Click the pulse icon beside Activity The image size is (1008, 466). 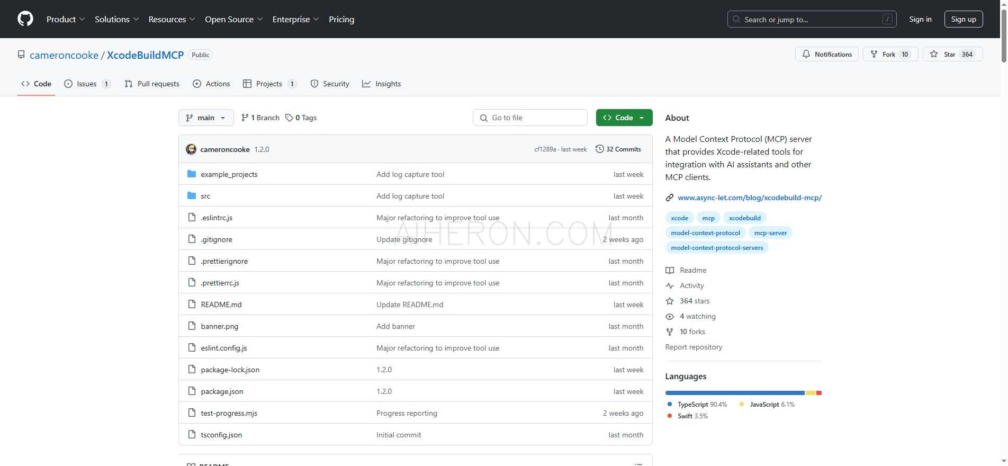(670, 285)
